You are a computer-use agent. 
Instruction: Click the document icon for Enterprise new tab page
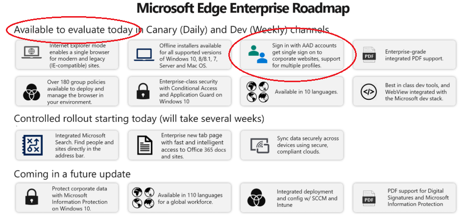coord(145,145)
